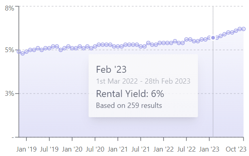Select the Jan '20 axis label
This screenshot has height=156, width=249.
(x=72, y=149)
